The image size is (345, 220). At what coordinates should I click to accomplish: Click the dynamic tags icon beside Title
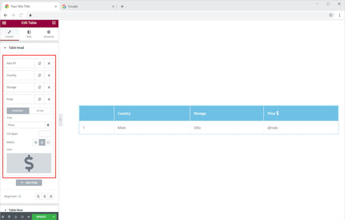(48, 125)
